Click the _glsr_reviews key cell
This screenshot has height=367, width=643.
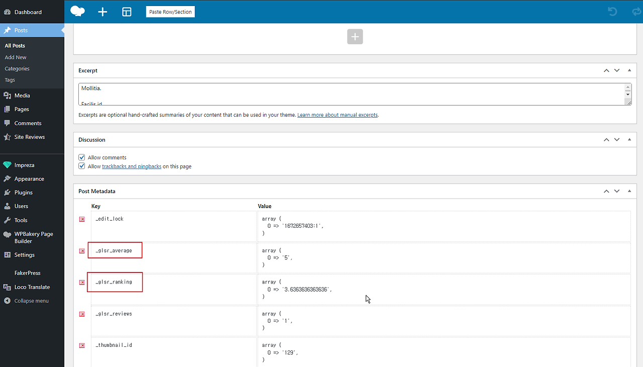(174, 321)
